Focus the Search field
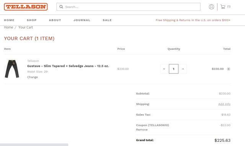The width and height of the screenshot is (245, 146). 129,7
